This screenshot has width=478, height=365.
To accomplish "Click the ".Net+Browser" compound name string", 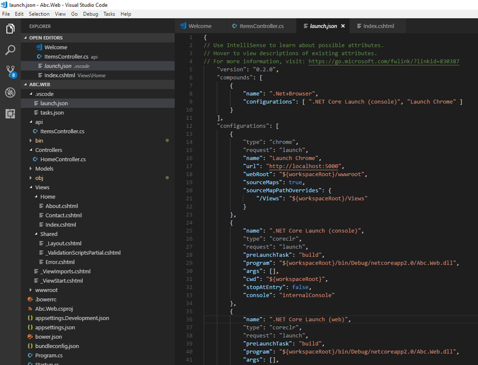I will (292, 94).
